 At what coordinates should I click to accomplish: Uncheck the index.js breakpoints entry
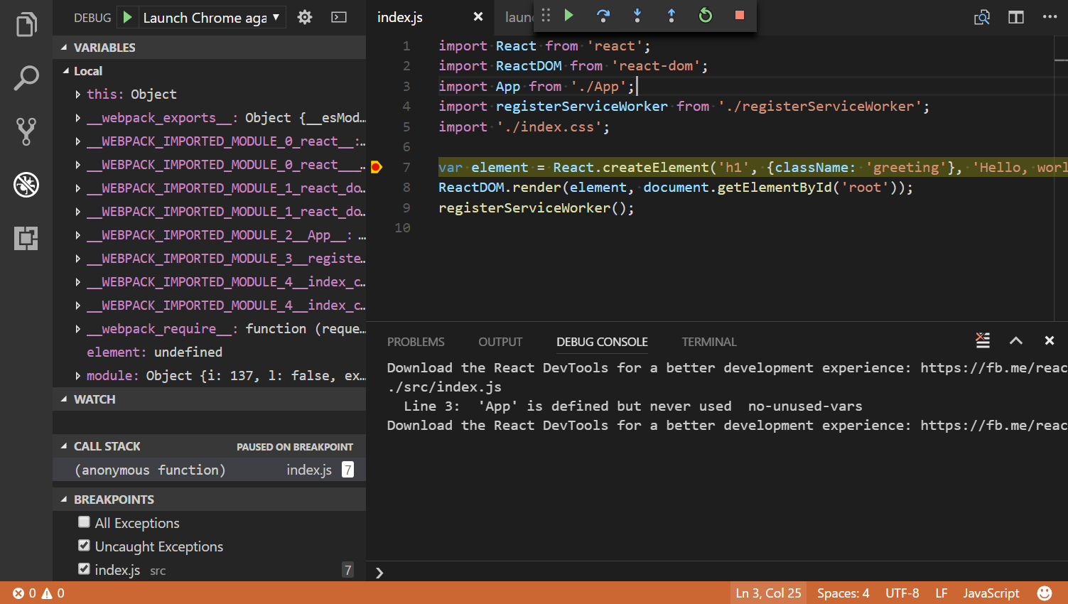click(x=84, y=569)
